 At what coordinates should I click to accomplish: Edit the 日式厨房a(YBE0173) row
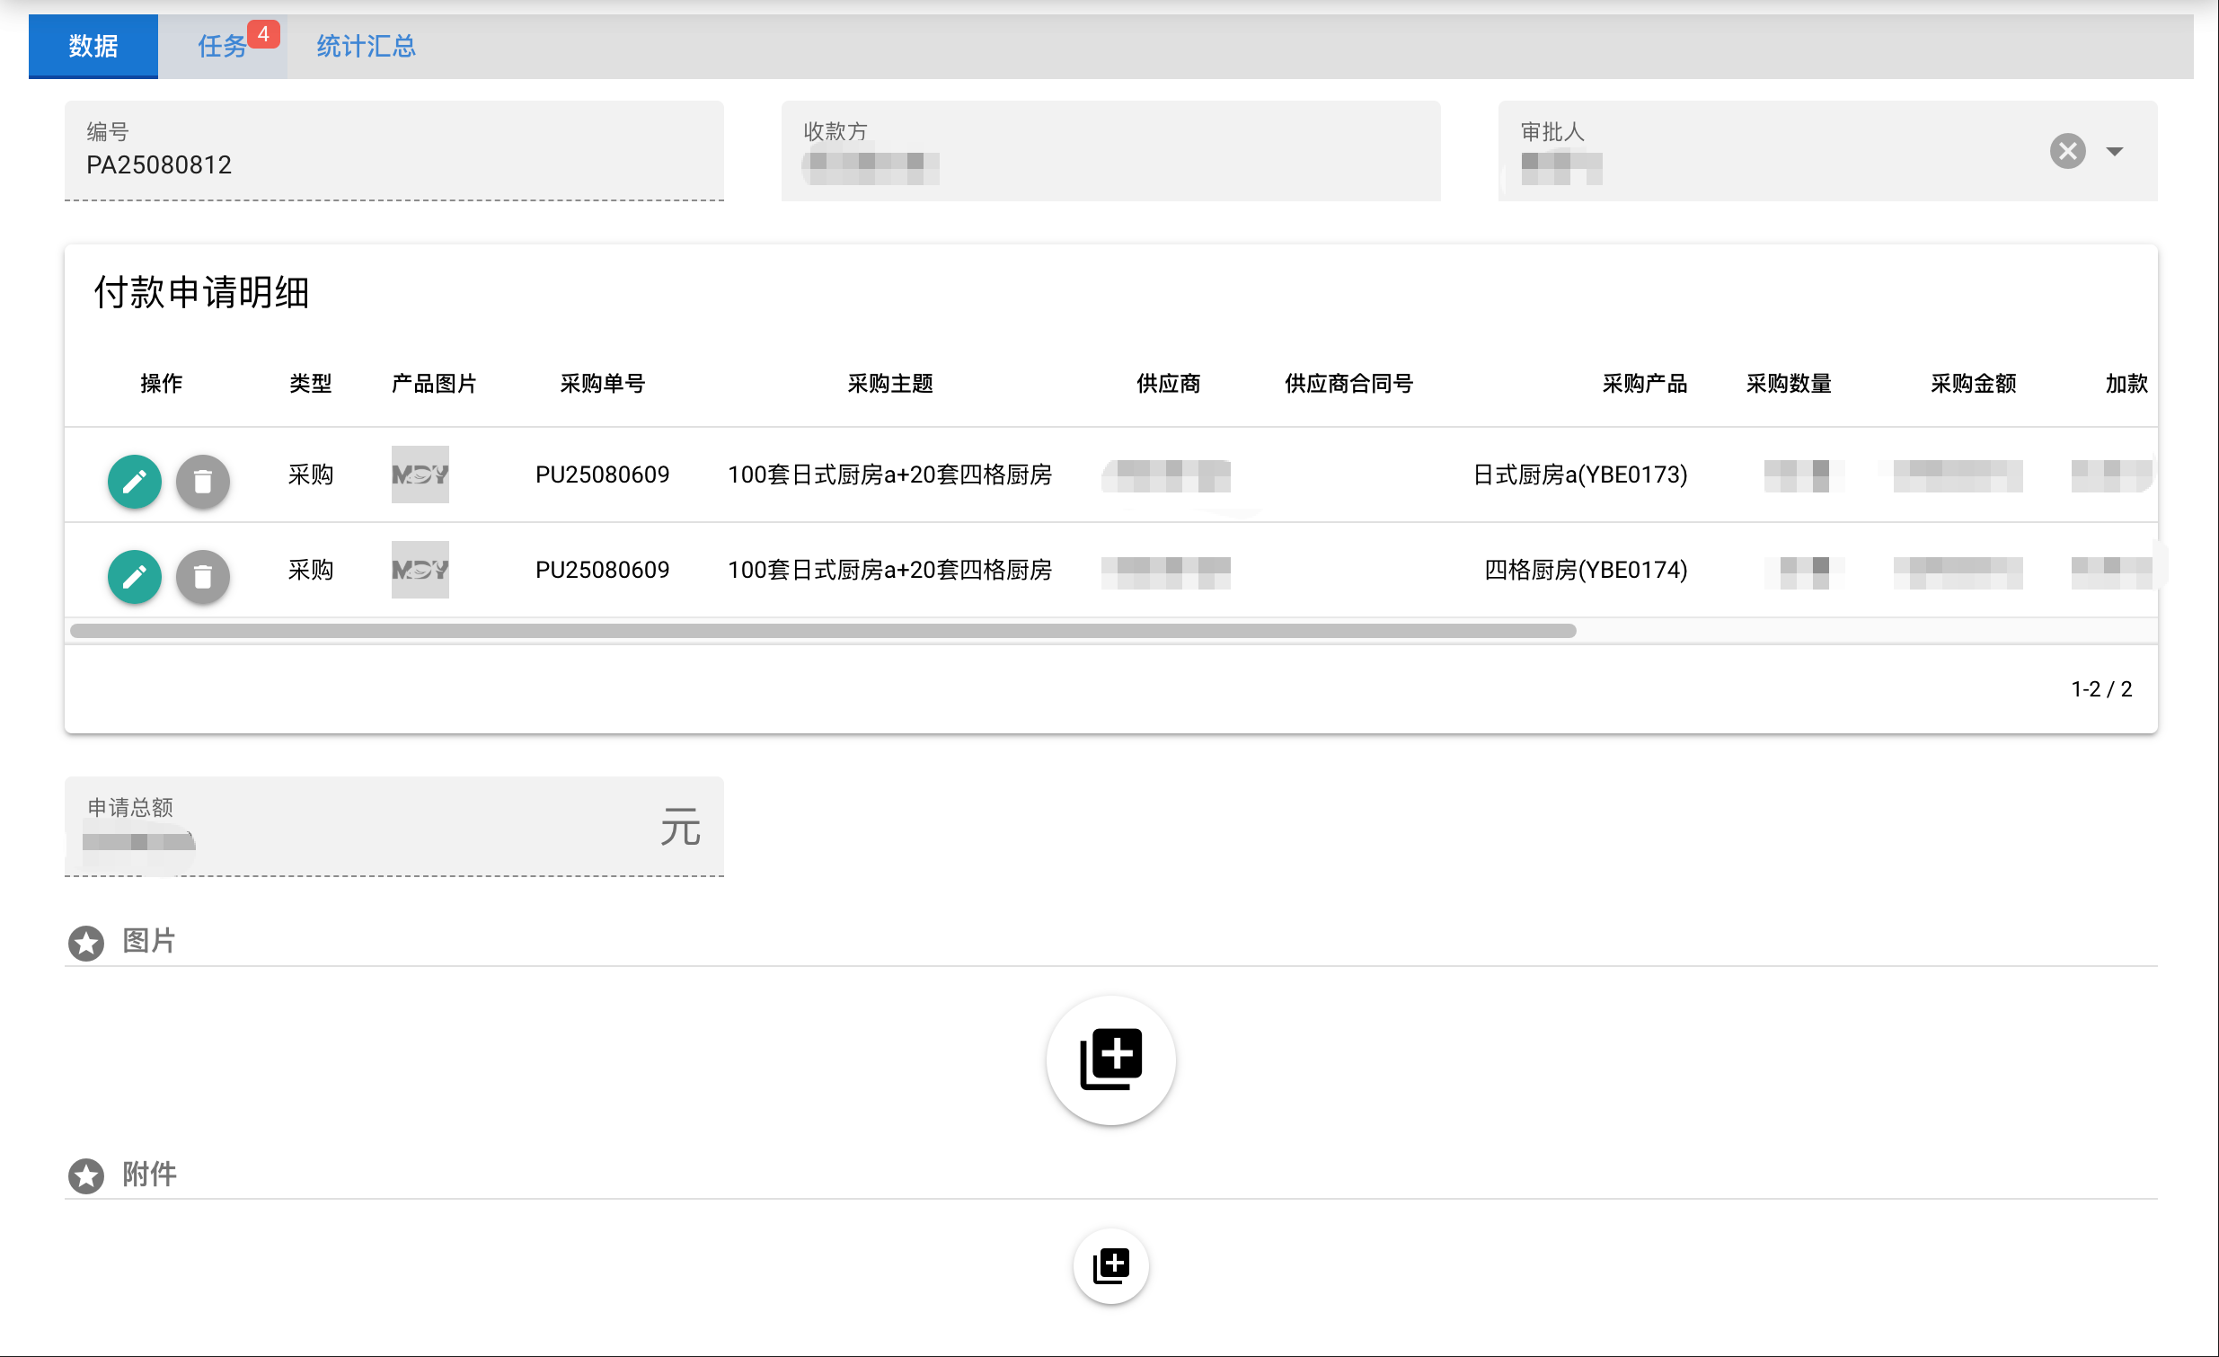(x=134, y=481)
